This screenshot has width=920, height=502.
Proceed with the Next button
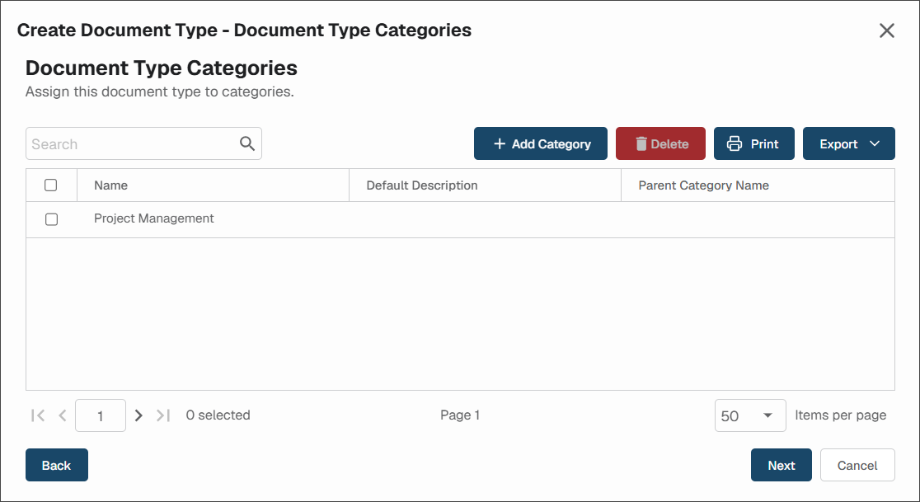coord(781,465)
